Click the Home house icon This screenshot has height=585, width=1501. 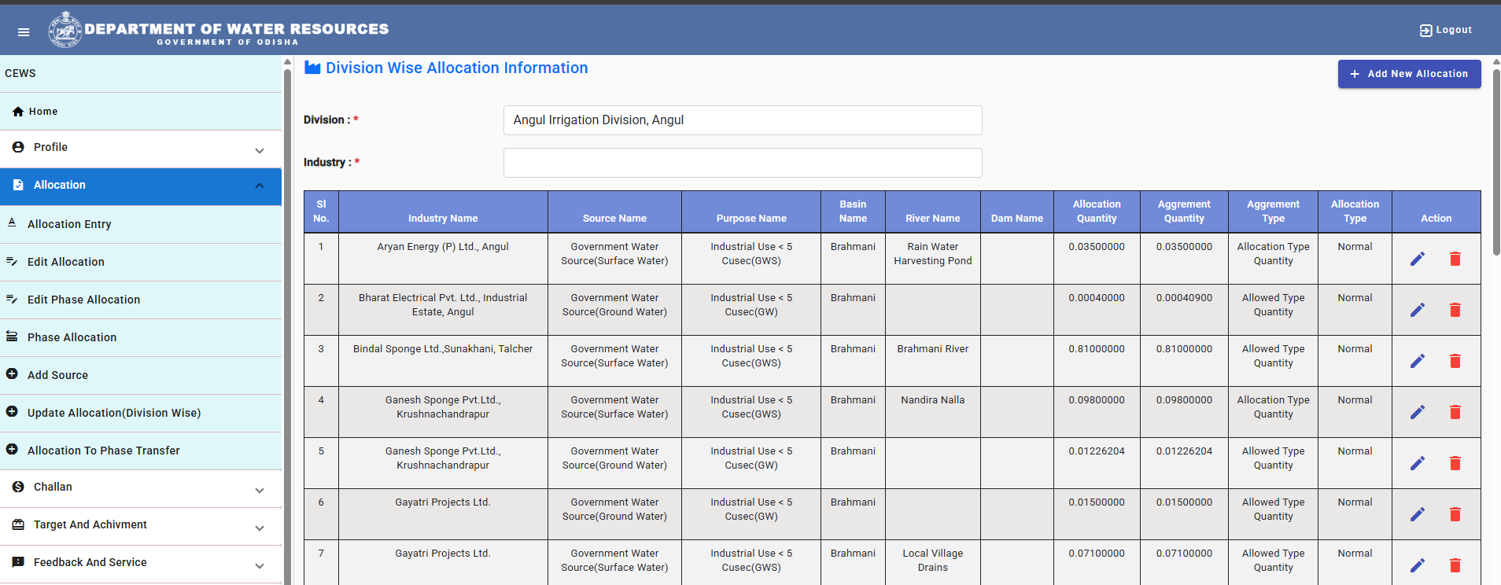tap(18, 112)
